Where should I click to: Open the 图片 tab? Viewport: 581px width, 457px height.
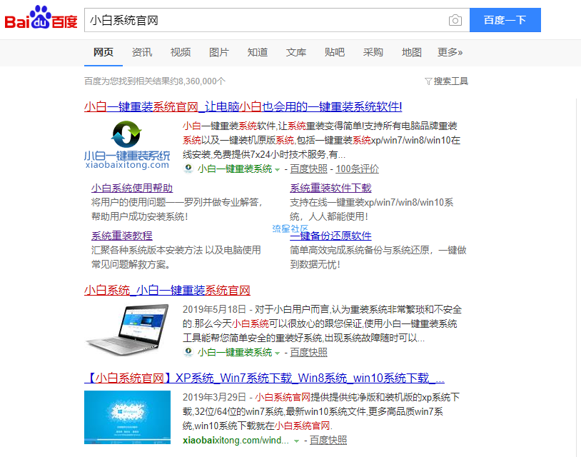(218, 52)
